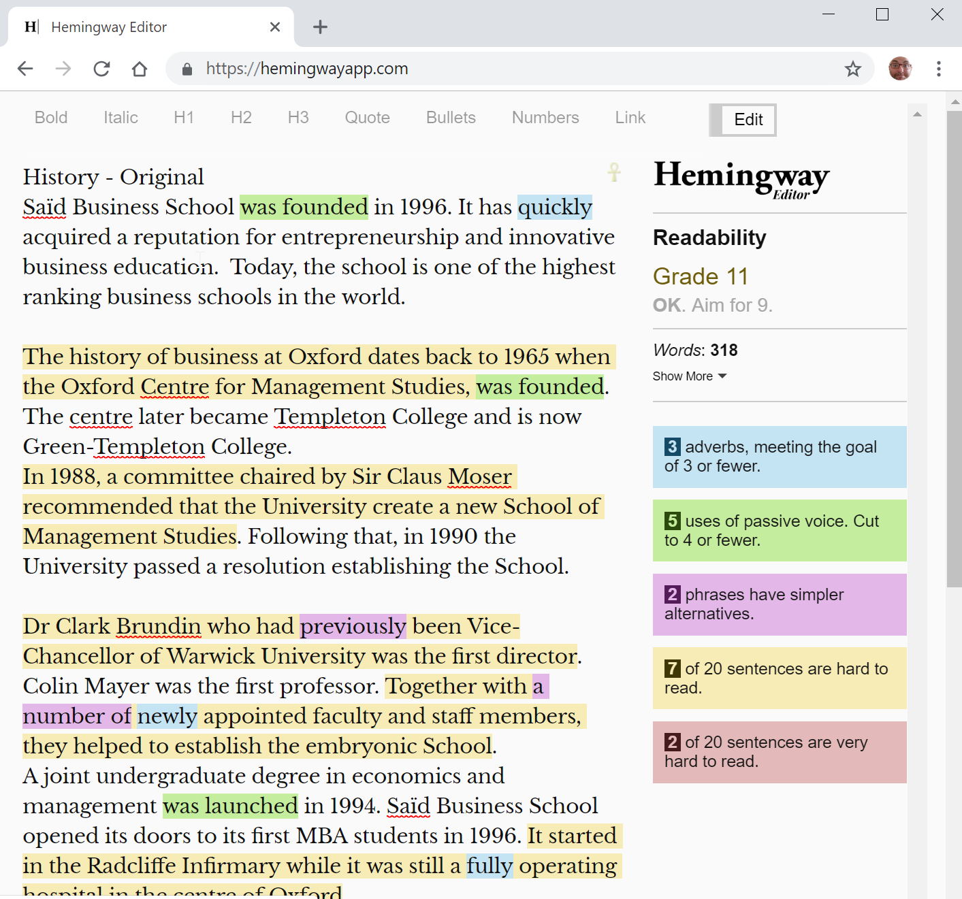Open the Chrome three-dot menu
The width and height of the screenshot is (962, 899).
click(x=939, y=69)
